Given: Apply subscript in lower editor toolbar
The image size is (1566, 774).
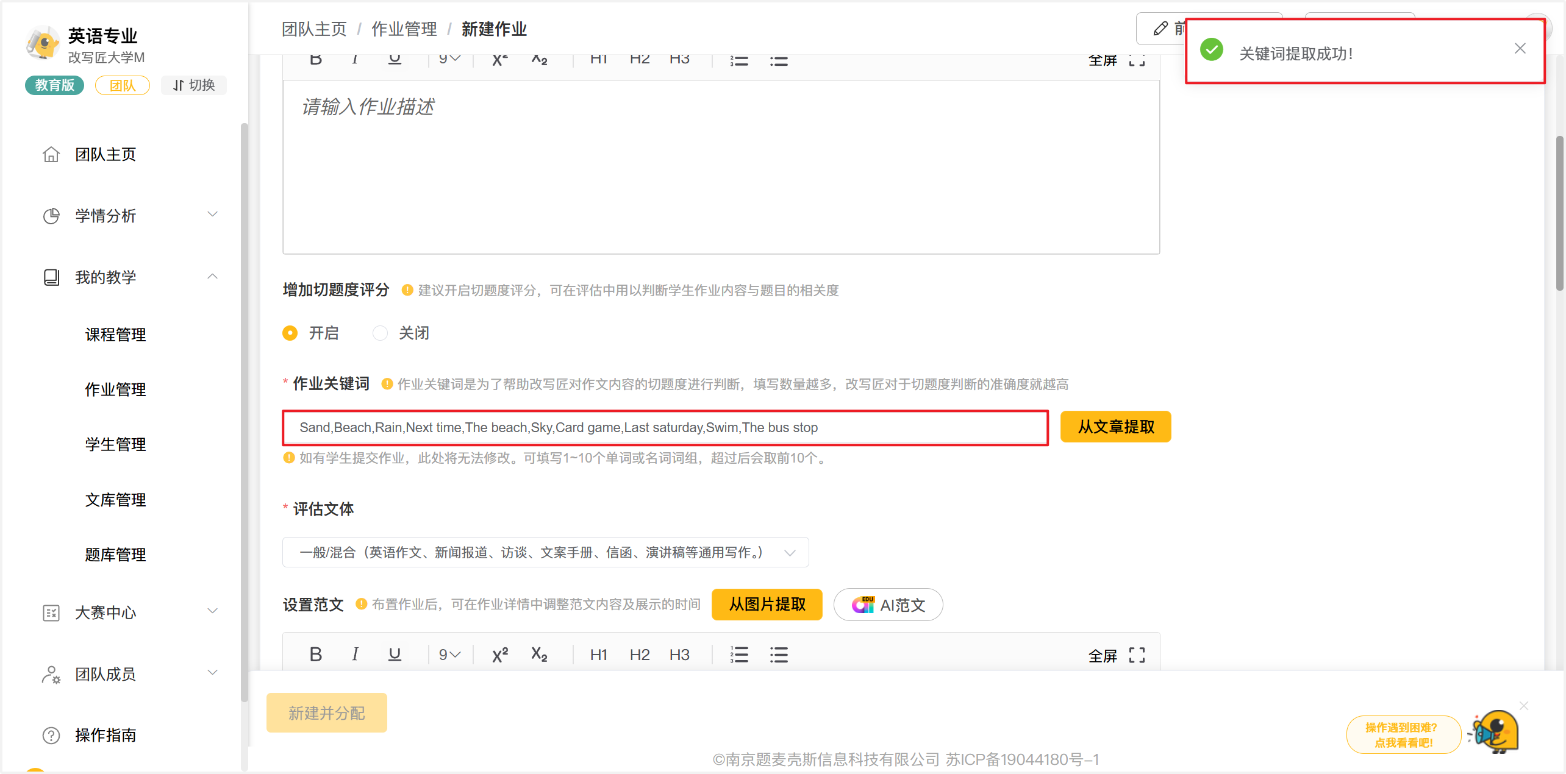Looking at the screenshot, I should 539,655.
